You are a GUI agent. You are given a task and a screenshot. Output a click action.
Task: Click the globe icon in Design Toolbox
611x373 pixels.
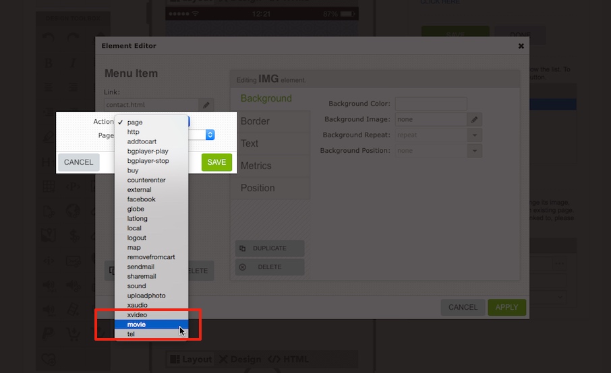click(74, 211)
